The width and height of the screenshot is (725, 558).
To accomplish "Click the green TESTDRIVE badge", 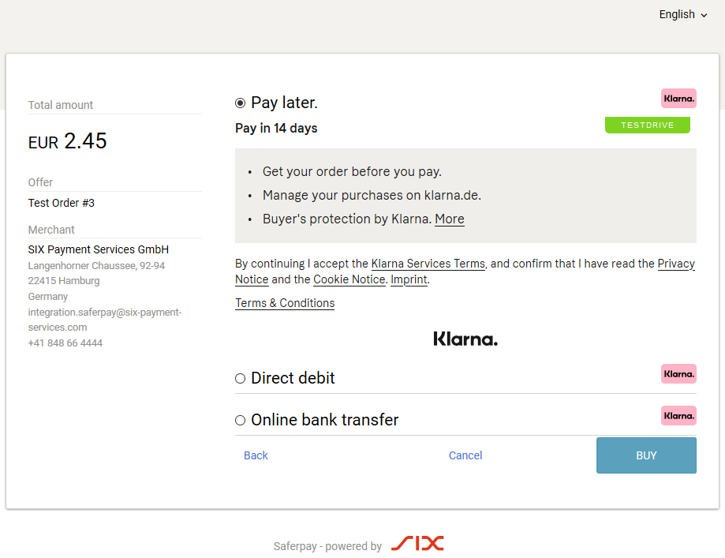I will [x=648, y=125].
